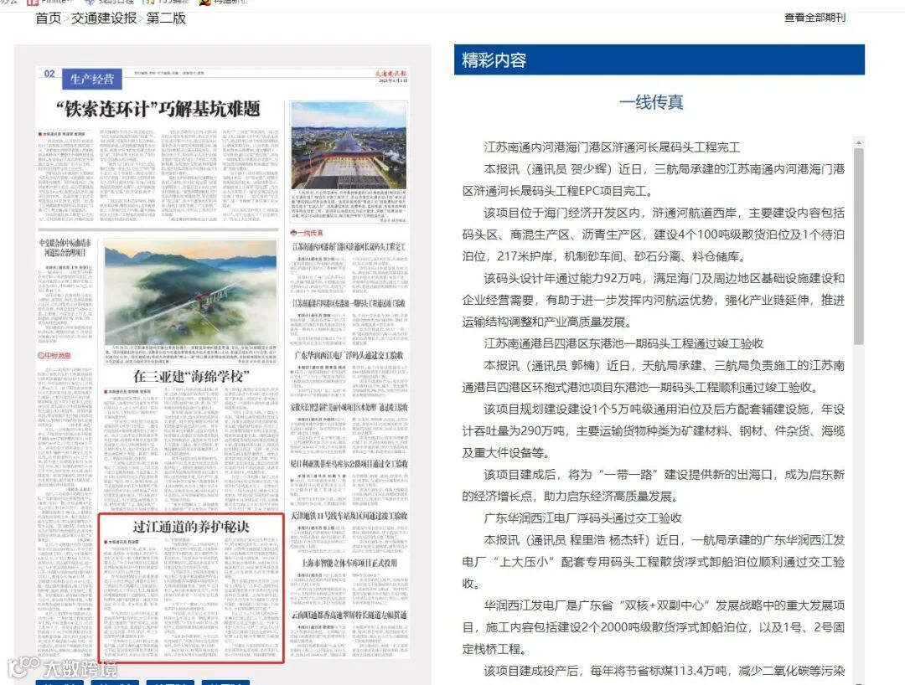Click the misty mountain bridge photo
This screenshot has width=905, height=685.
tap(190, 293)
